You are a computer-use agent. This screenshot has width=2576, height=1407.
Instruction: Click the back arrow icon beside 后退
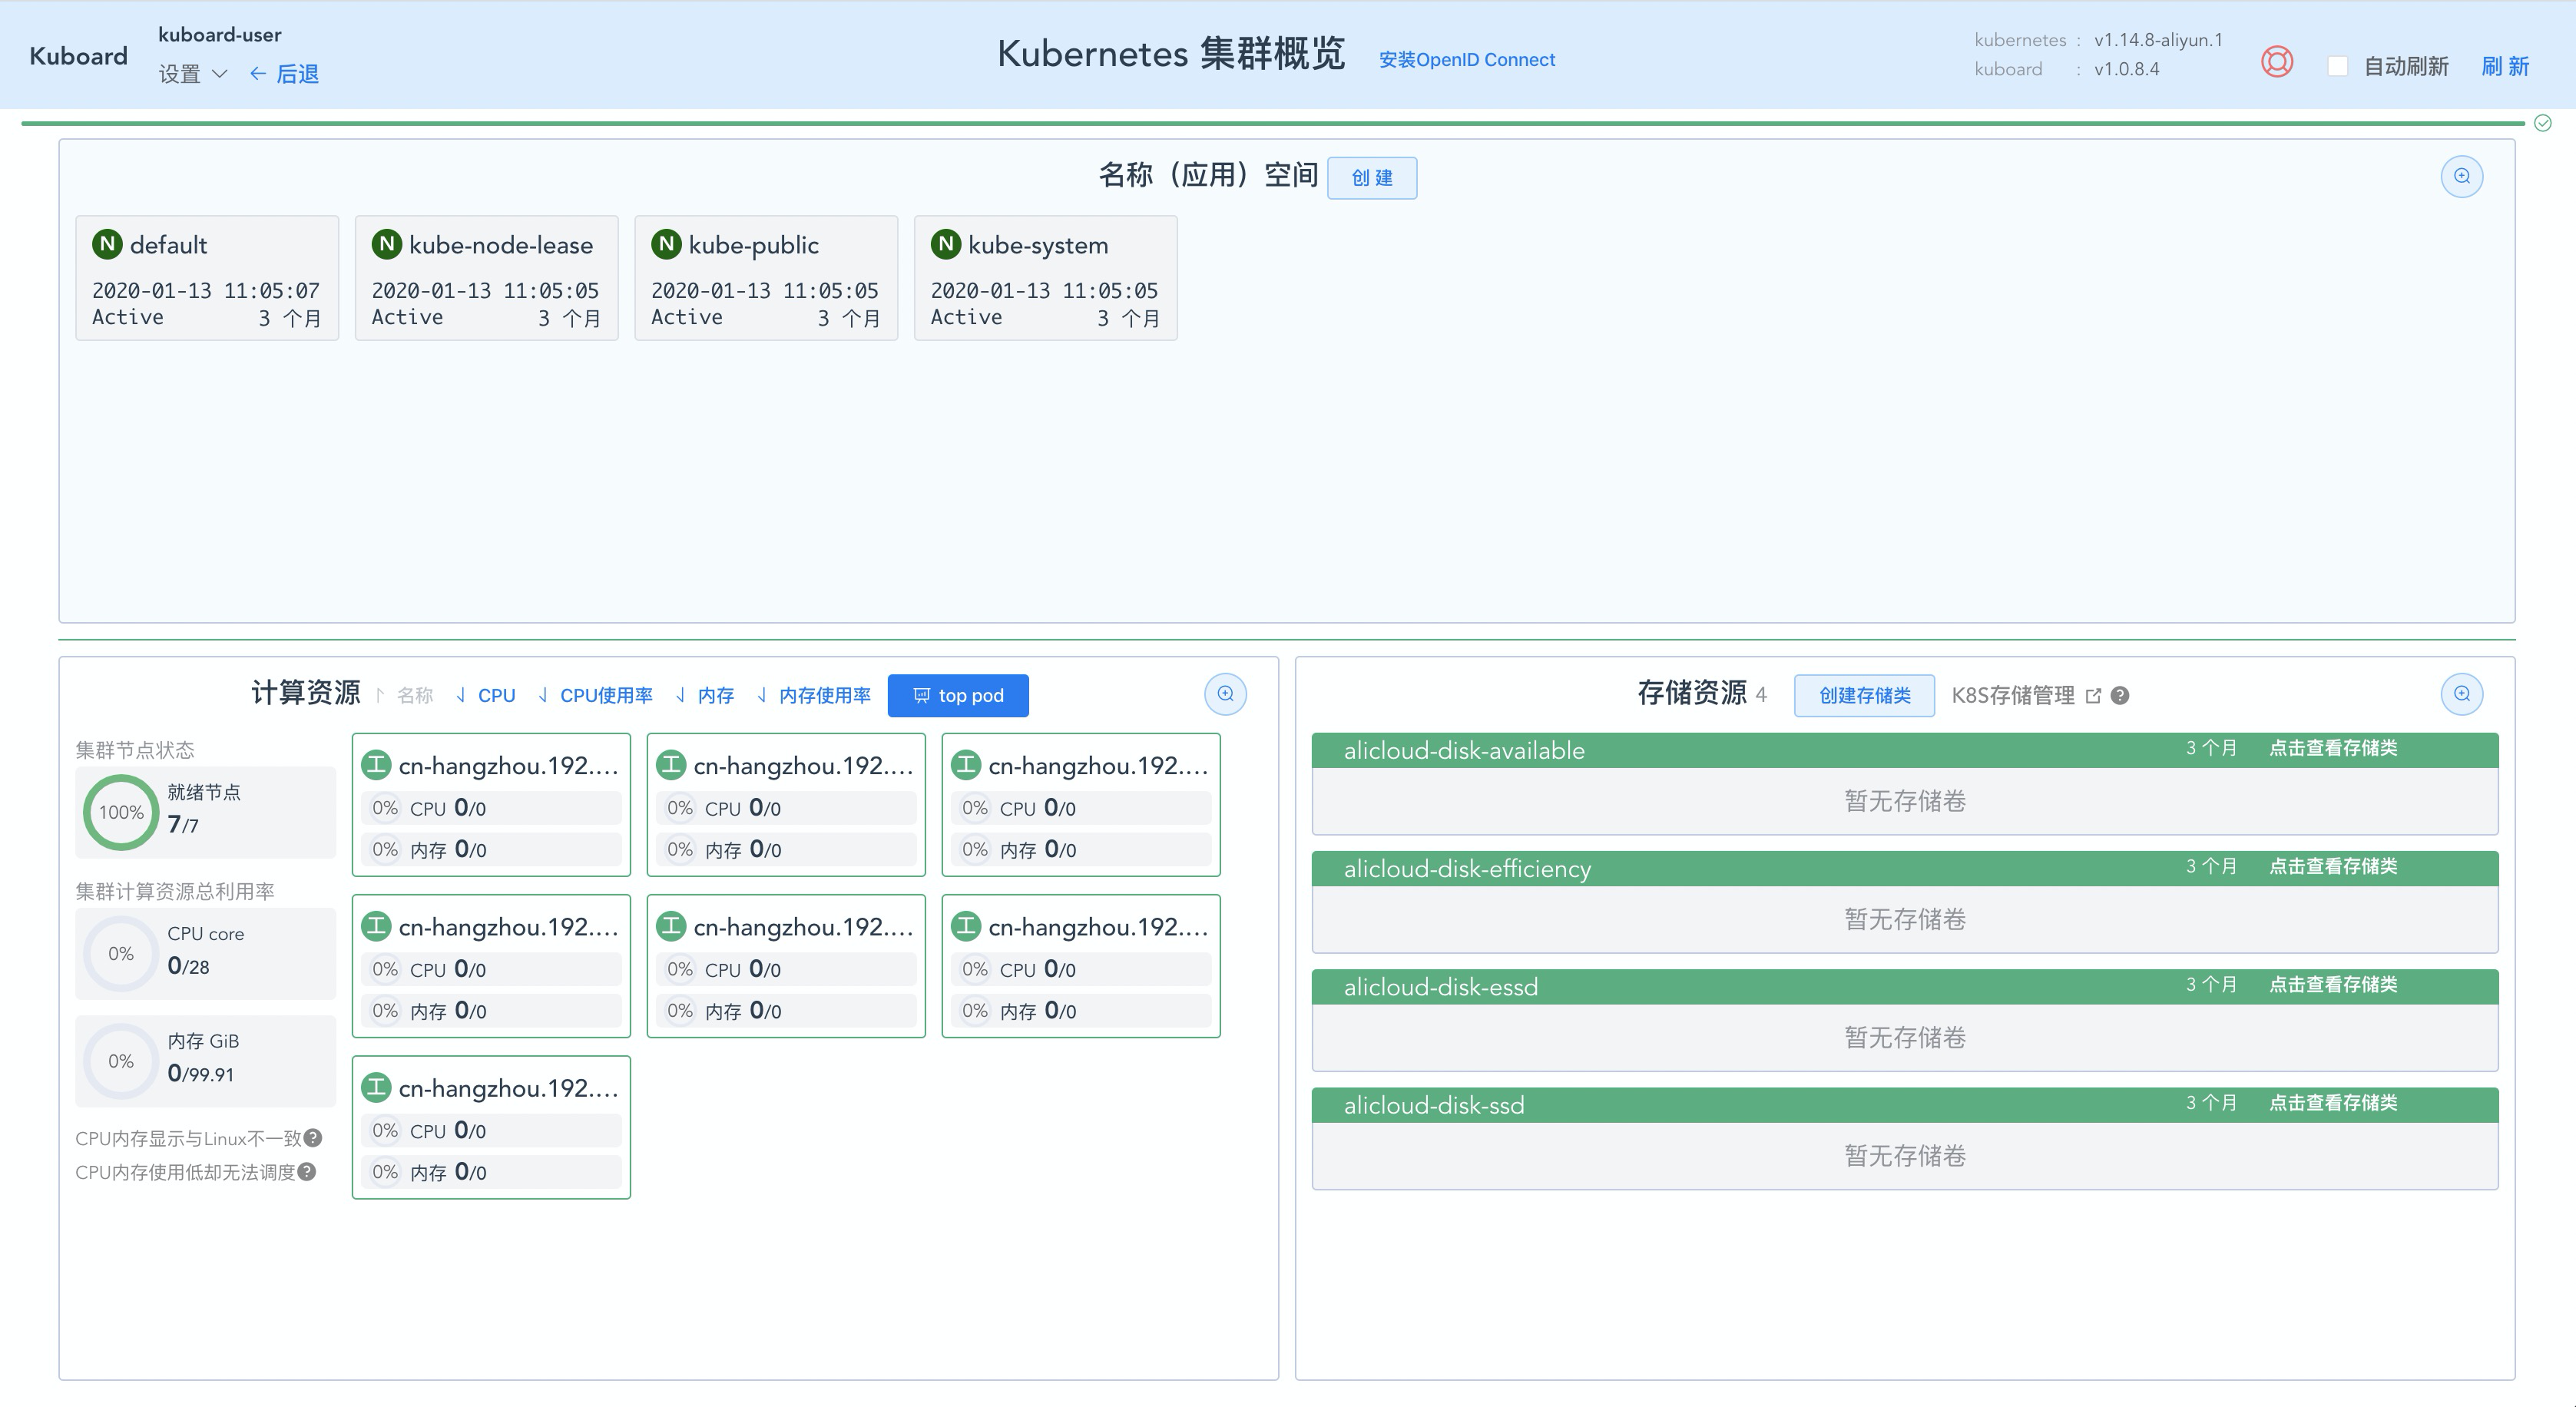click(x=257, y=74)
